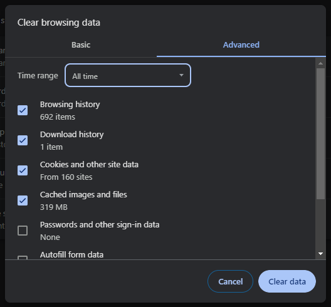
Task: Uncheck the Browsing history checkbox
Action: [x=23, y=110]
